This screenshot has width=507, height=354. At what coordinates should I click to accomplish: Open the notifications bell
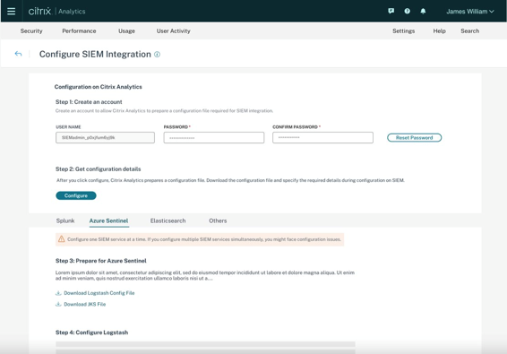click(x=423, y=12)
